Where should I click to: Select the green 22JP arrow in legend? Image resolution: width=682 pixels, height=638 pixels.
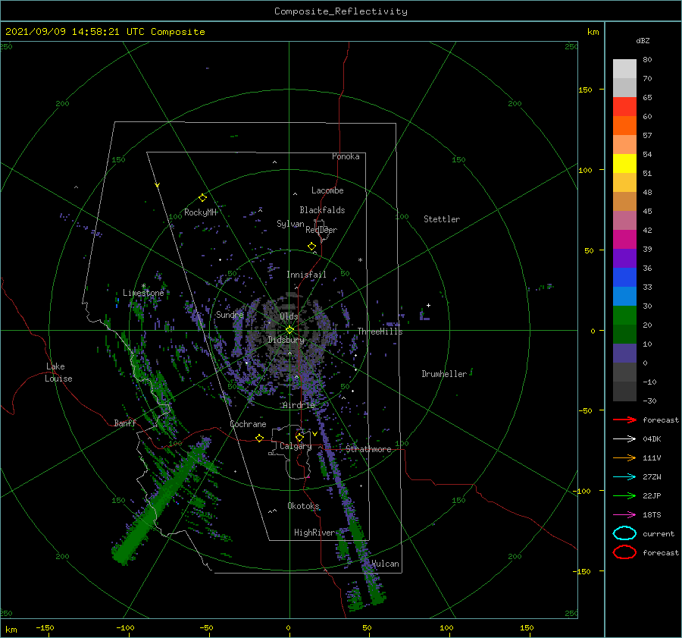(624, 495)
